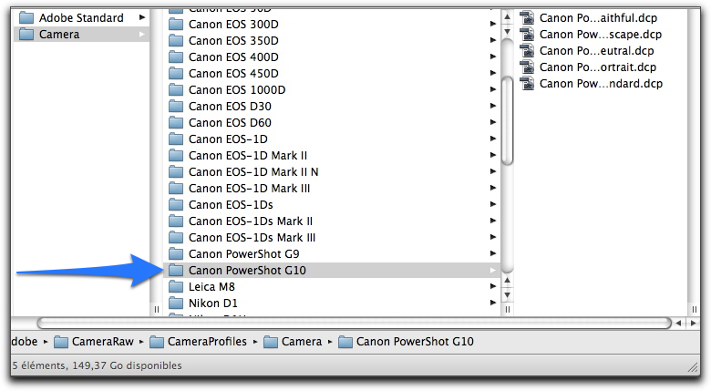Expand Canon EOS-1D Mark II via its arrow
The height and width of the screenshot is (391, 711).
coord(493,155)
